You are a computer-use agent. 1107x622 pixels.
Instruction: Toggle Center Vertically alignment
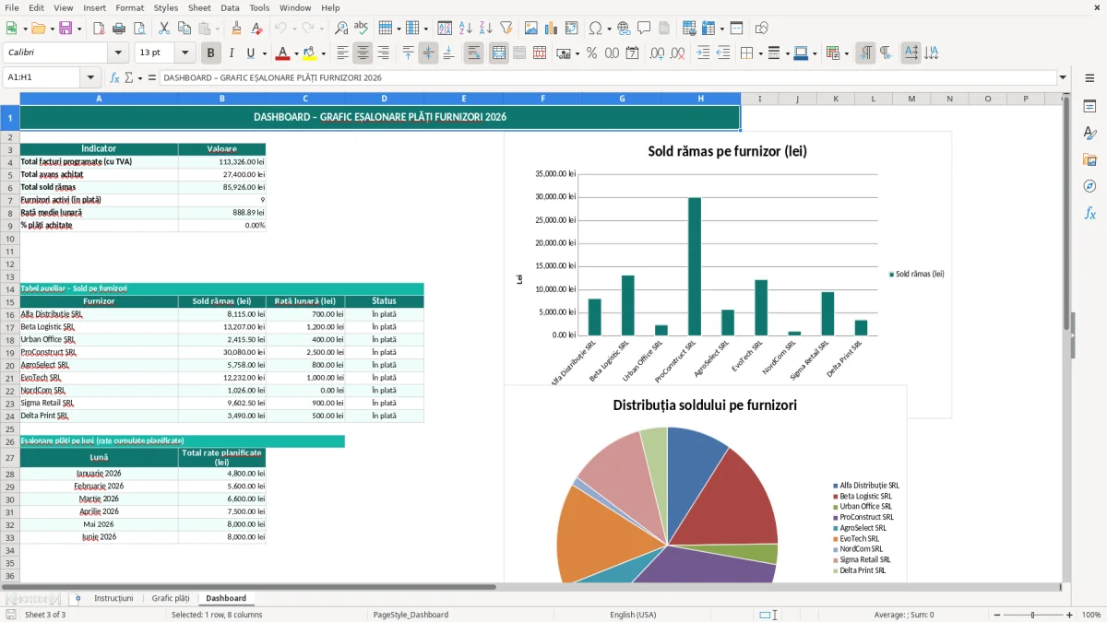[428, 53]
